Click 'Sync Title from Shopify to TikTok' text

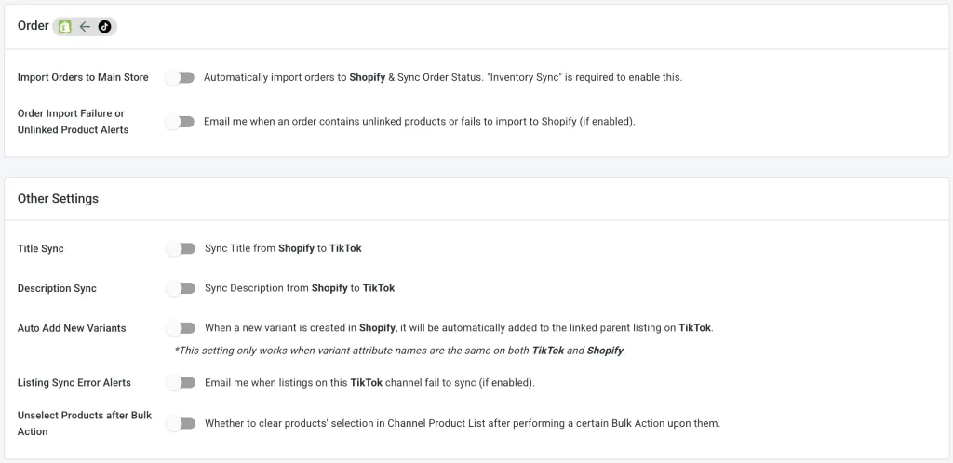coord(283,248)
